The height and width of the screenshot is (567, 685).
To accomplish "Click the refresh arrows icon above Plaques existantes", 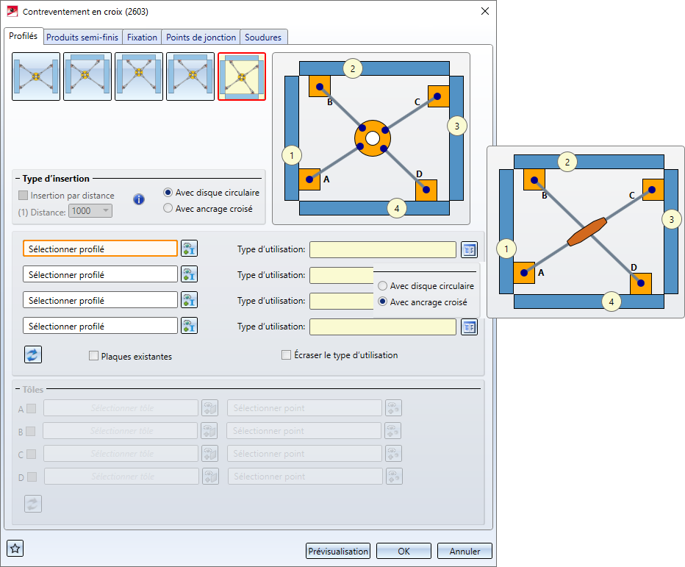I will (33, 354).
